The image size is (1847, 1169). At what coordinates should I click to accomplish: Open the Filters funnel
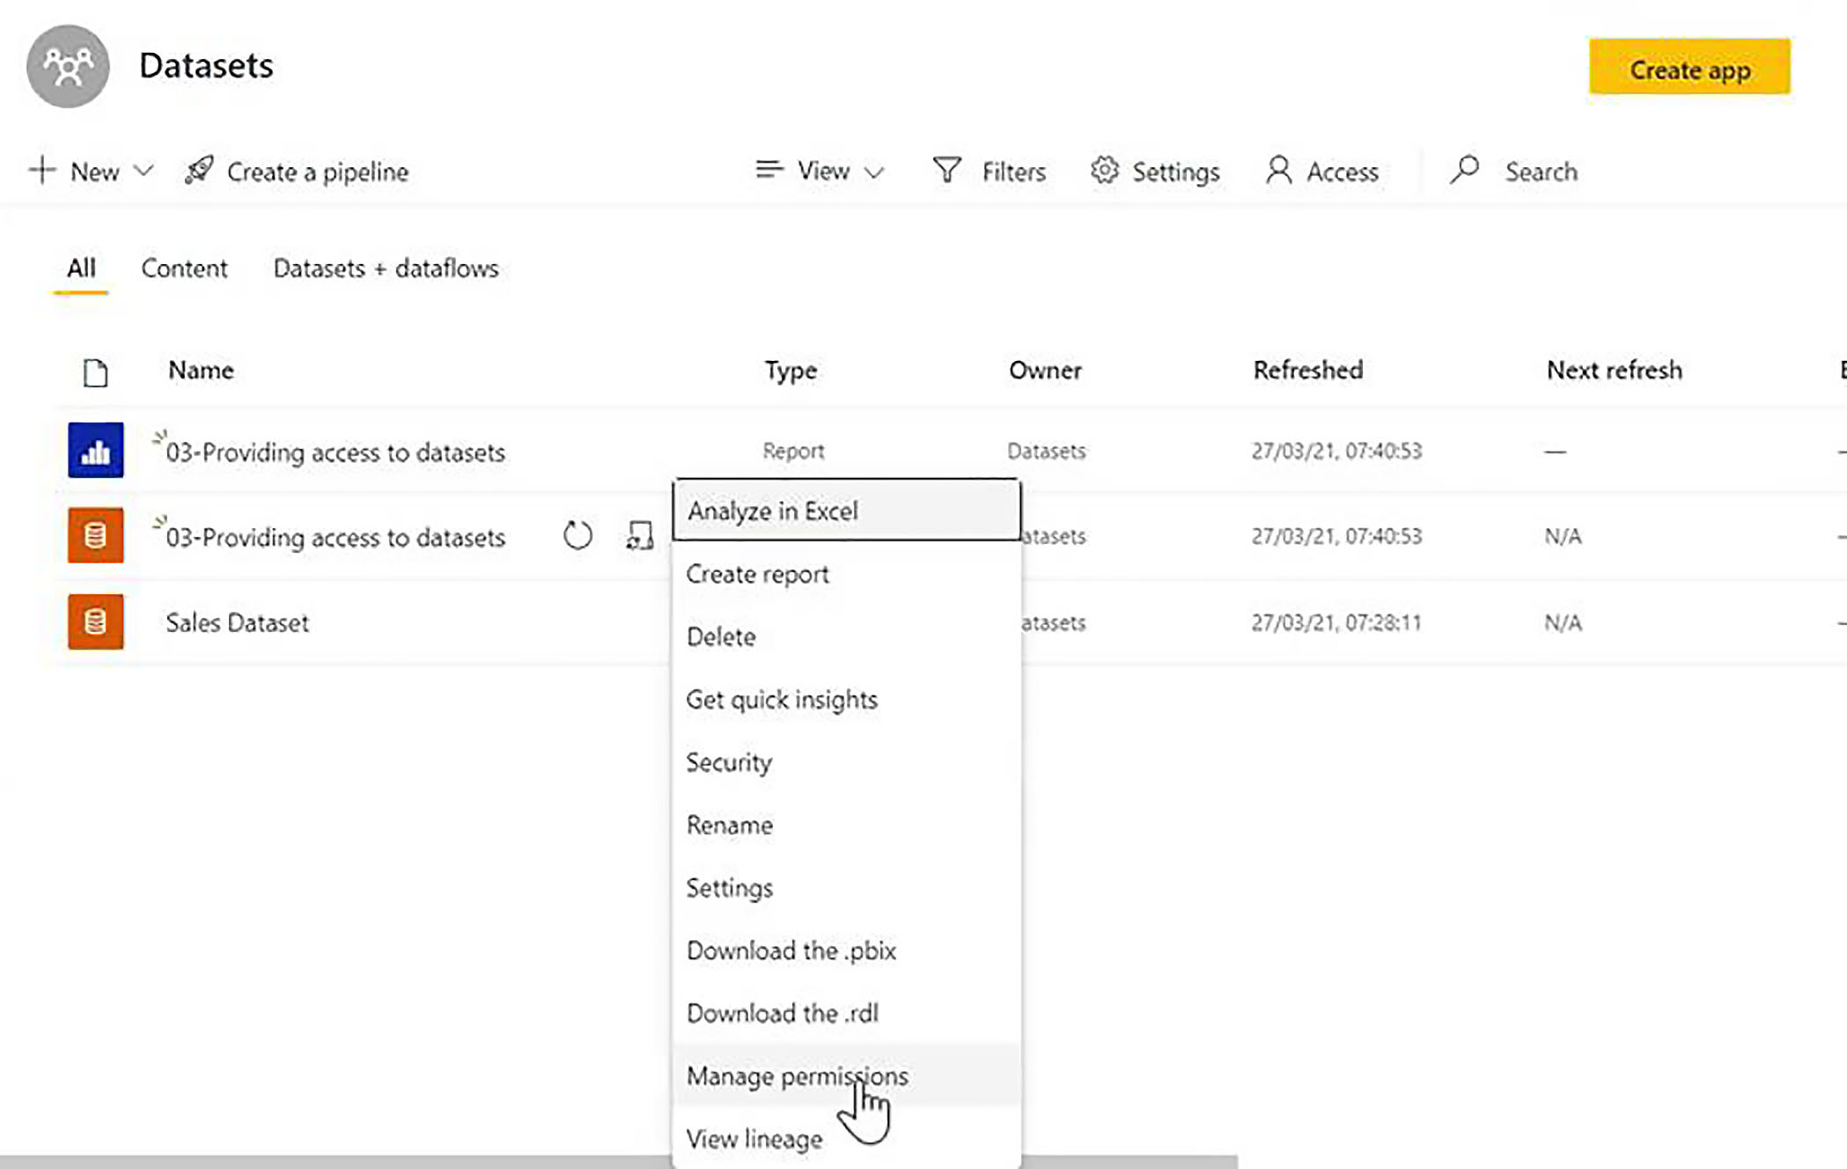tap(946, 171)
